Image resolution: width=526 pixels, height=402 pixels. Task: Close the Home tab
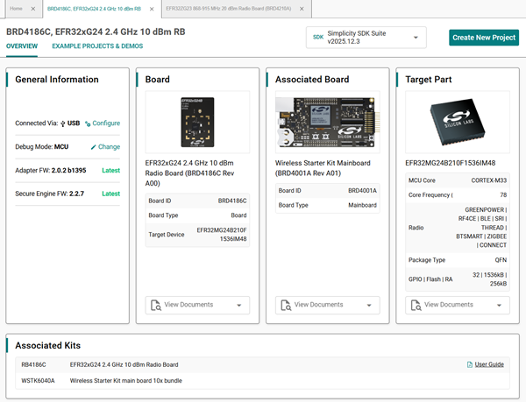point(33,9)
